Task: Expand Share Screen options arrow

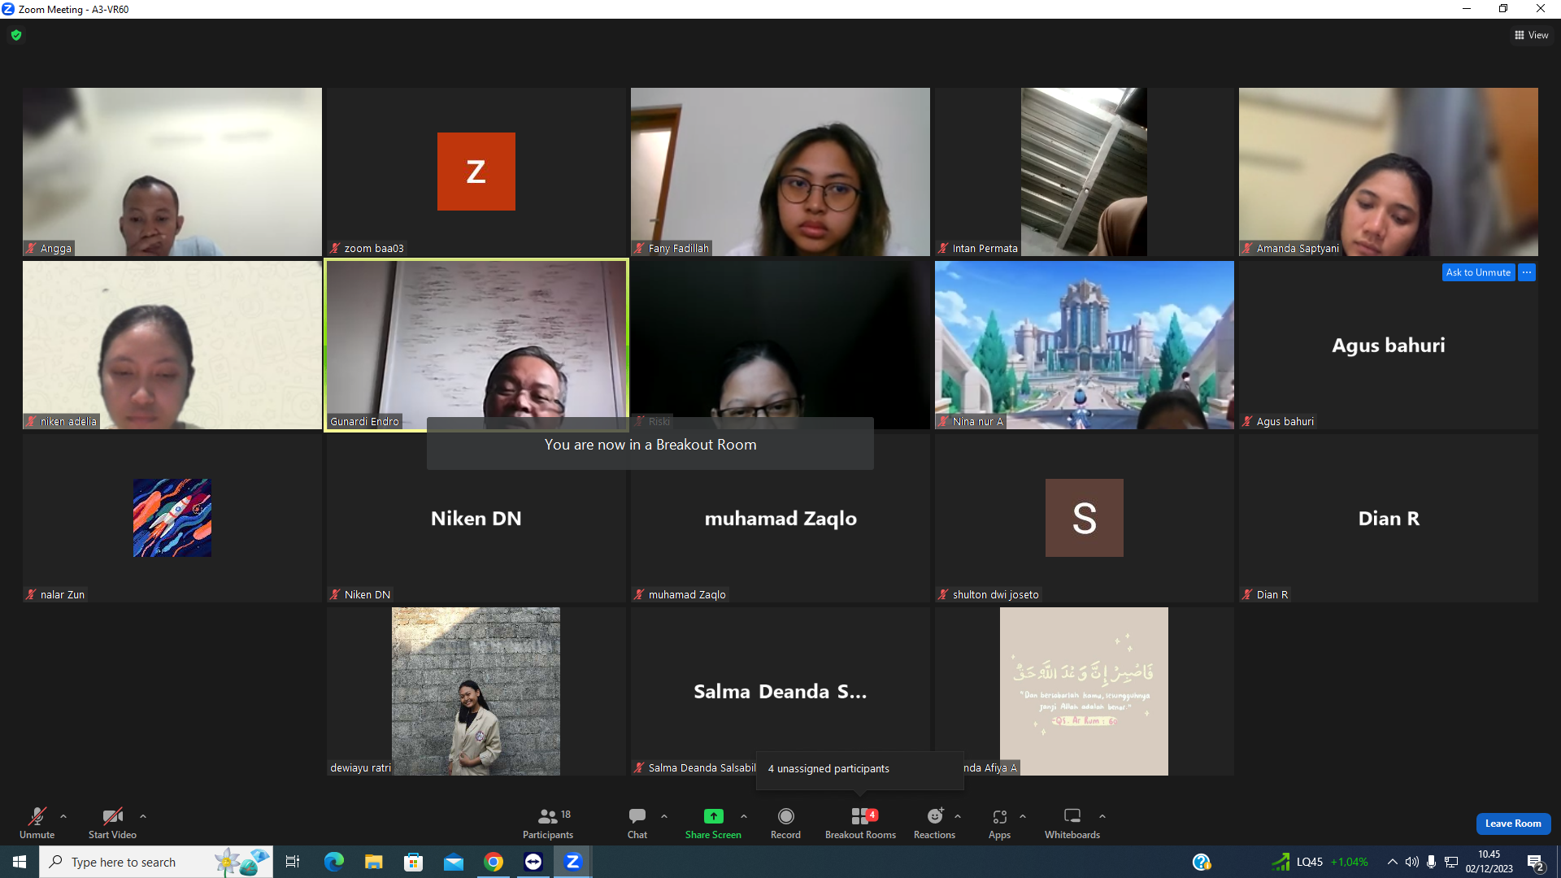Action: 744,816
